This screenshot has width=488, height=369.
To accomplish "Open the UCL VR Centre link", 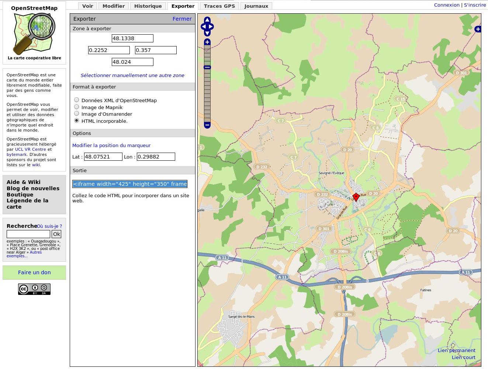I will [x=31, y=149].
